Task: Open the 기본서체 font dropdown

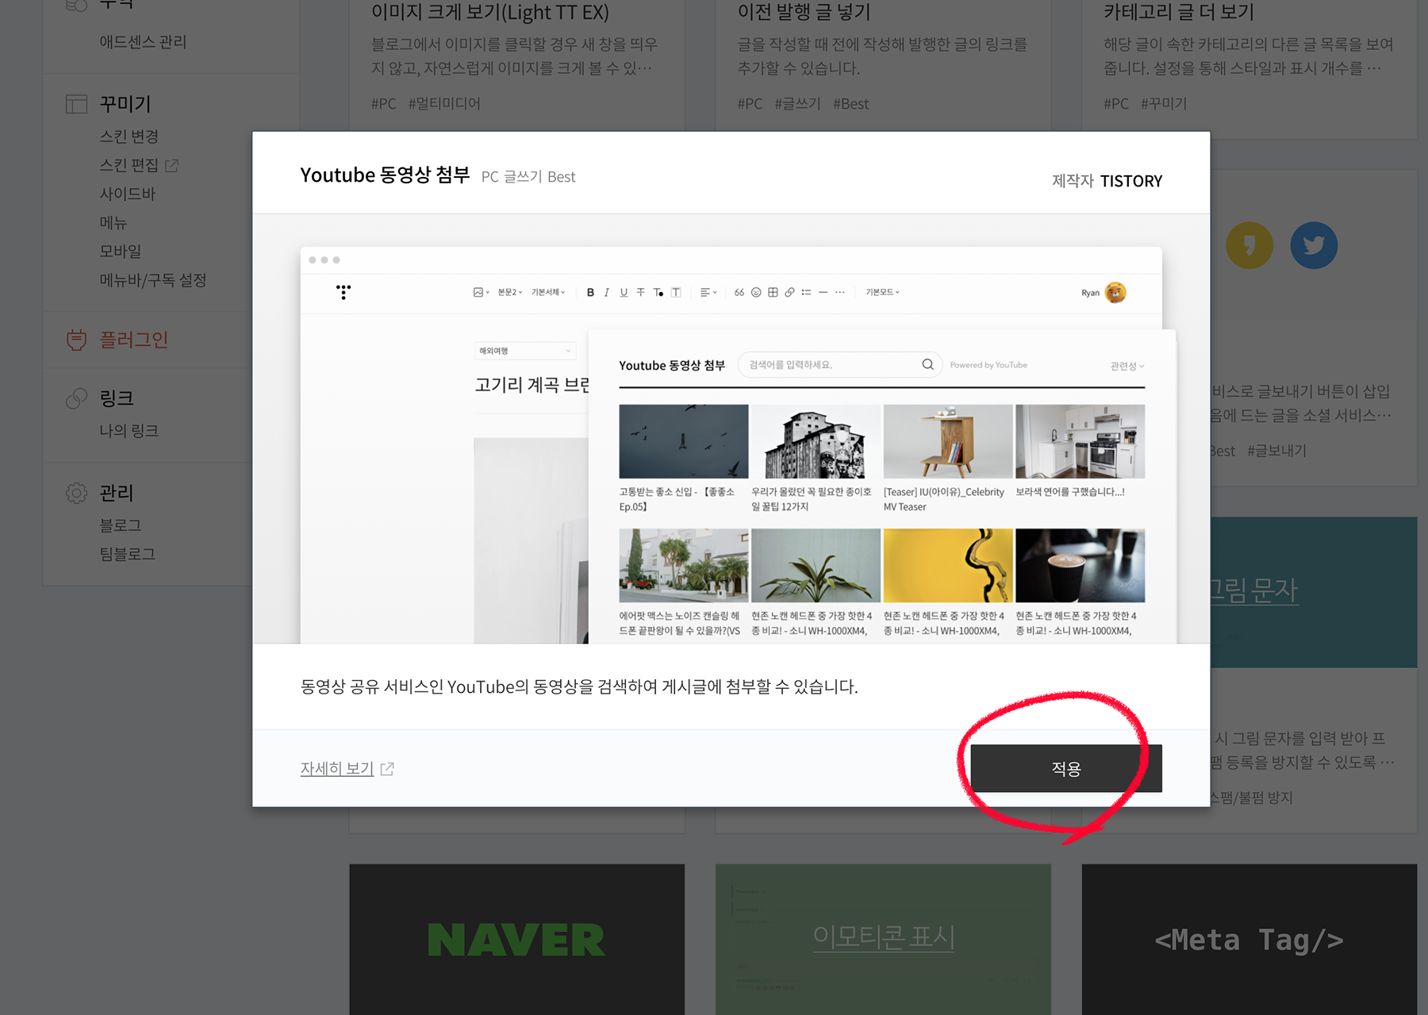Action: click(x=548, y=292)
